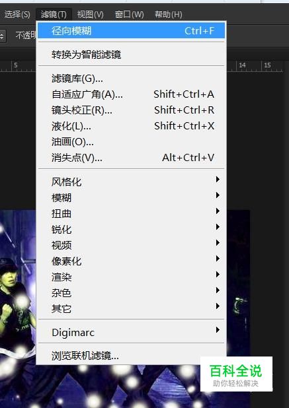Image resolution: width=289 pixels, height=408 pixels.
Task: Expand the 模糊 blur submenu
Action: point(131,197)
